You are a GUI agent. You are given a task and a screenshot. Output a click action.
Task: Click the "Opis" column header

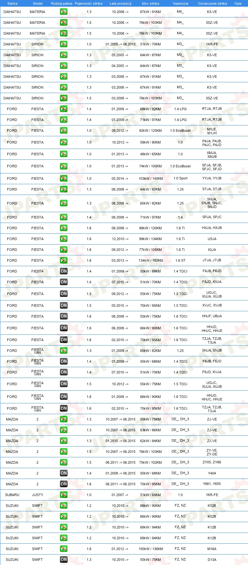tap(238, 3)
